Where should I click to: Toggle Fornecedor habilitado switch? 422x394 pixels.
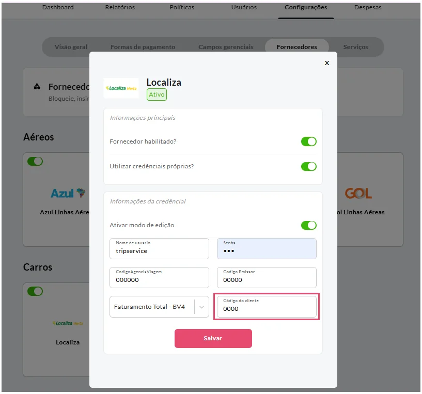[308, 141]
